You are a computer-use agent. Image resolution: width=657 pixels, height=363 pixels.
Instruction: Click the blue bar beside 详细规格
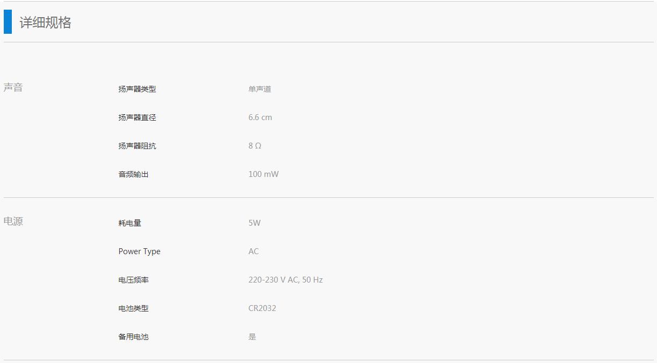coord(8,22)
